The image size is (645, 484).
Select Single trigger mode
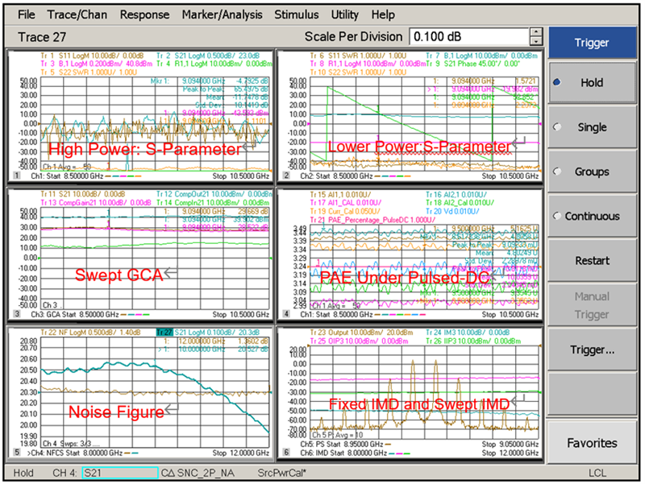coord(592,127)
